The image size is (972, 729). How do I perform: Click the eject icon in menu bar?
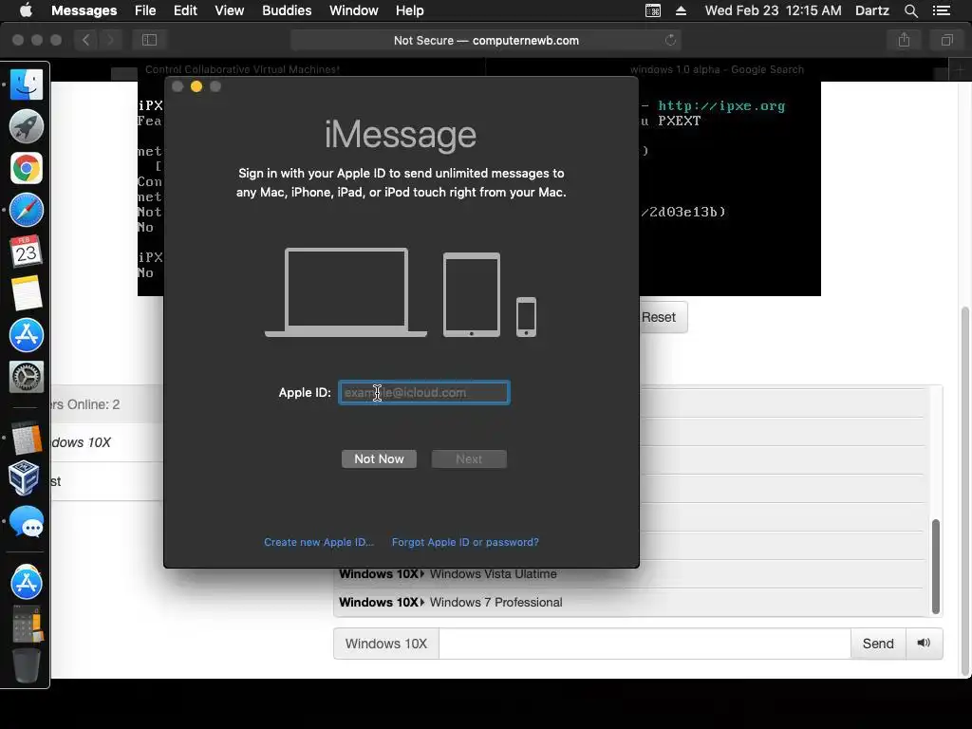pos(681,10)
